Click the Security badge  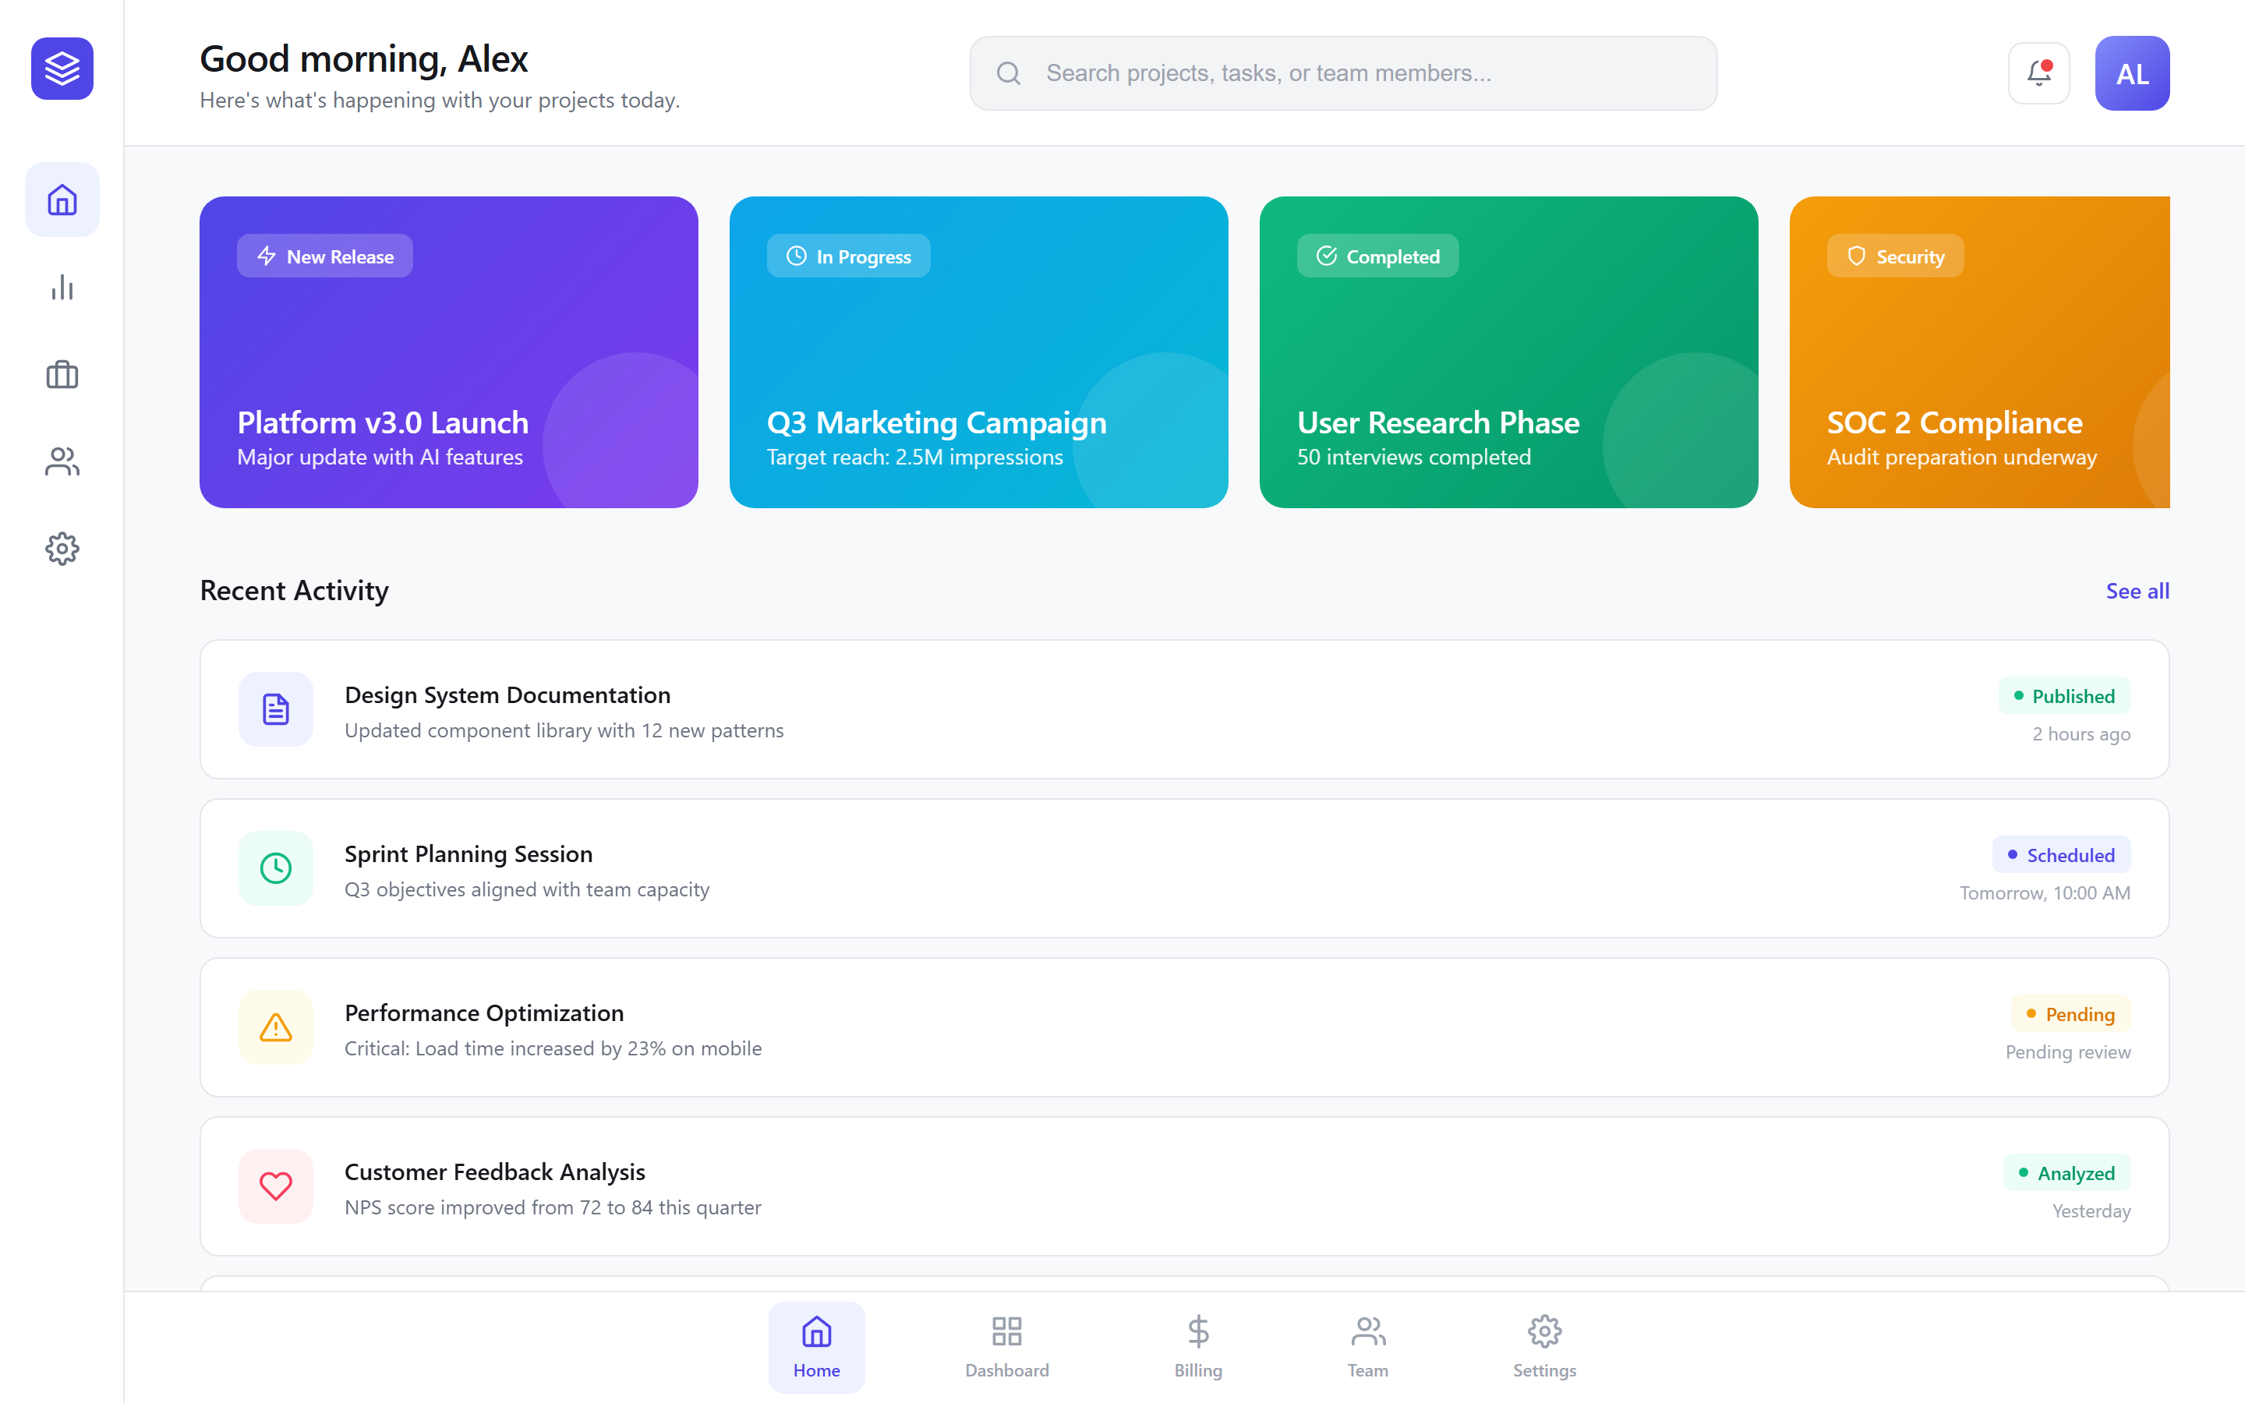click(1895, 256)
